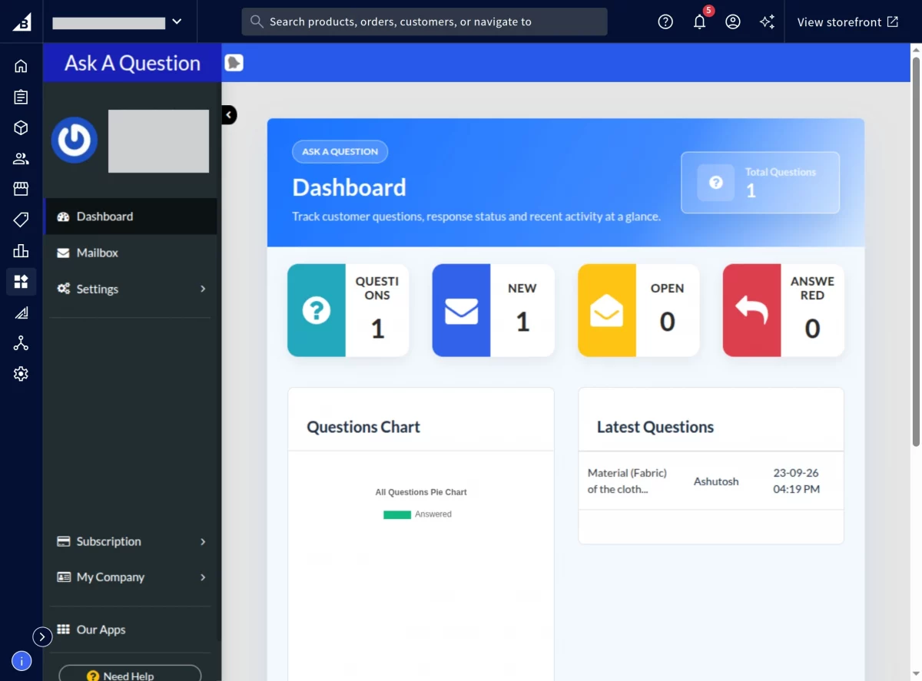
Task: Open the user account profile icon
Action: click(733, 21)
